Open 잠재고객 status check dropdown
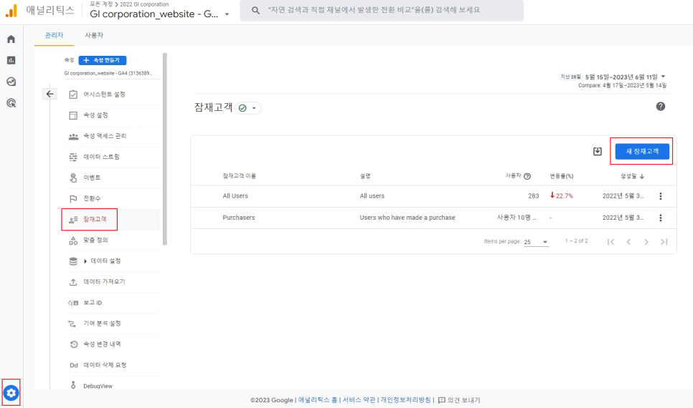693x408 pixels. pos(248,108)
